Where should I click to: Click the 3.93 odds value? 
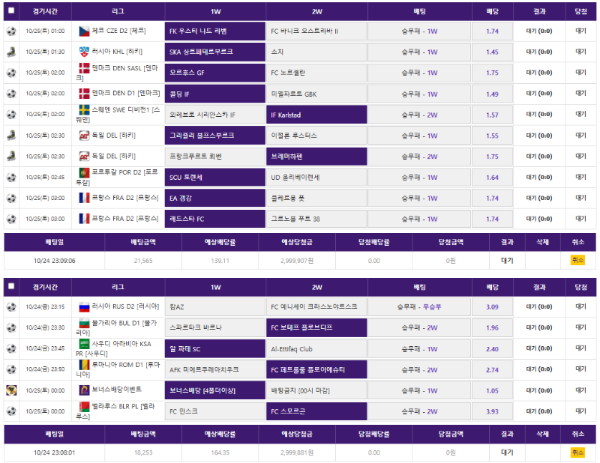(x=492, y=411)
